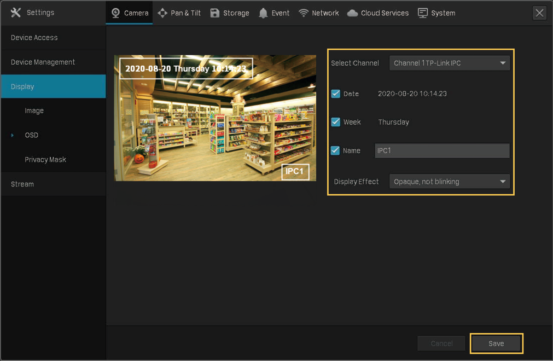The image size is (553, 361).
Task: Uncheck the Name checkbox
Action: [335, 150]
